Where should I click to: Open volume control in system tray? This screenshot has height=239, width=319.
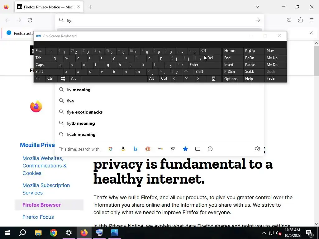tap(279, 233)
